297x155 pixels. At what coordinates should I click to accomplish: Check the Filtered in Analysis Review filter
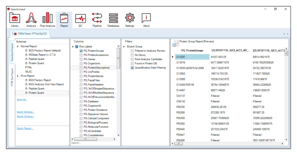[x=132, y=51]
